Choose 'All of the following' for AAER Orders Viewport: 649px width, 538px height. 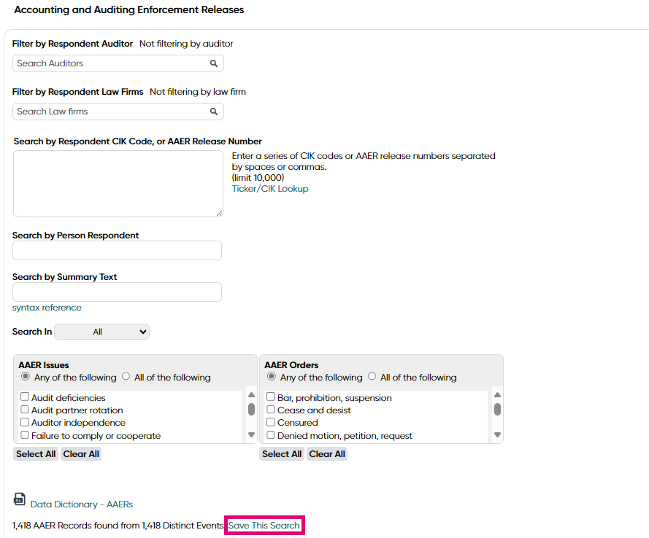[x=372, y=376]
